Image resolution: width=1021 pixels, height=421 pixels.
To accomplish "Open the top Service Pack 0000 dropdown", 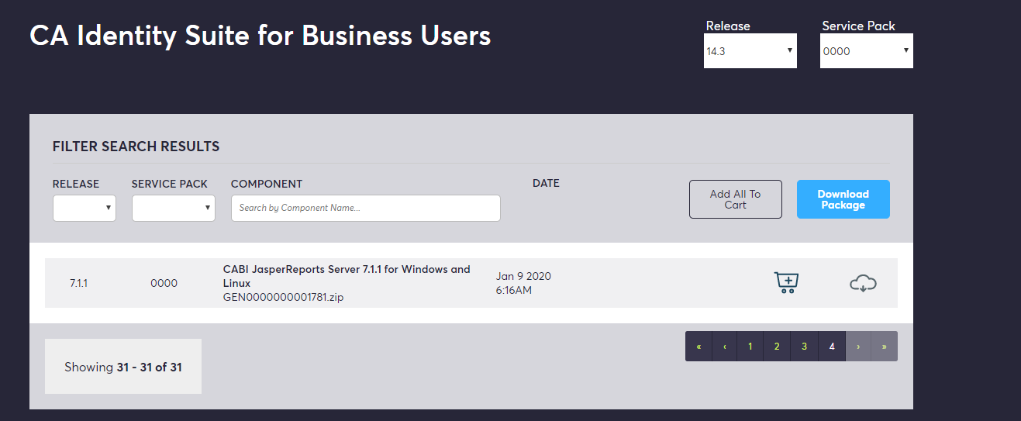I will 867,51.
